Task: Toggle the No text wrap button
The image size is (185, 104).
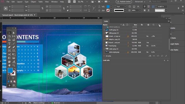Action: (145, 7)
